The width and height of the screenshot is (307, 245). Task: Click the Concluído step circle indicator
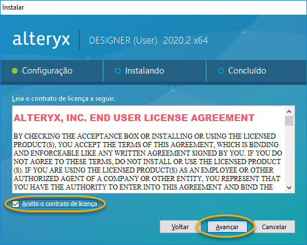click(221, 71)
